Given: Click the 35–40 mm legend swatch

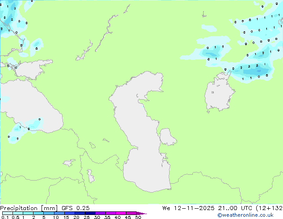Looking at the screenshot, I should coord(111,213).
